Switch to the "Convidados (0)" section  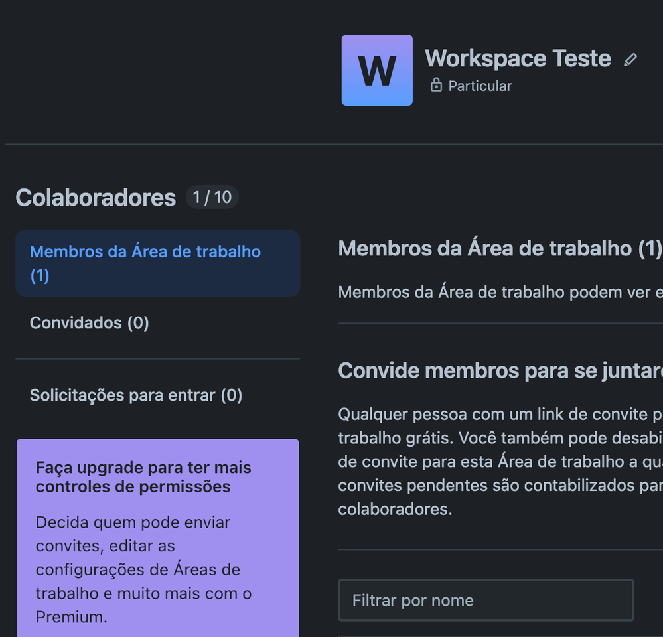89,323
